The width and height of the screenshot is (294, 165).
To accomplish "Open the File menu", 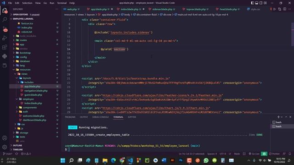I will coord(10,3).
